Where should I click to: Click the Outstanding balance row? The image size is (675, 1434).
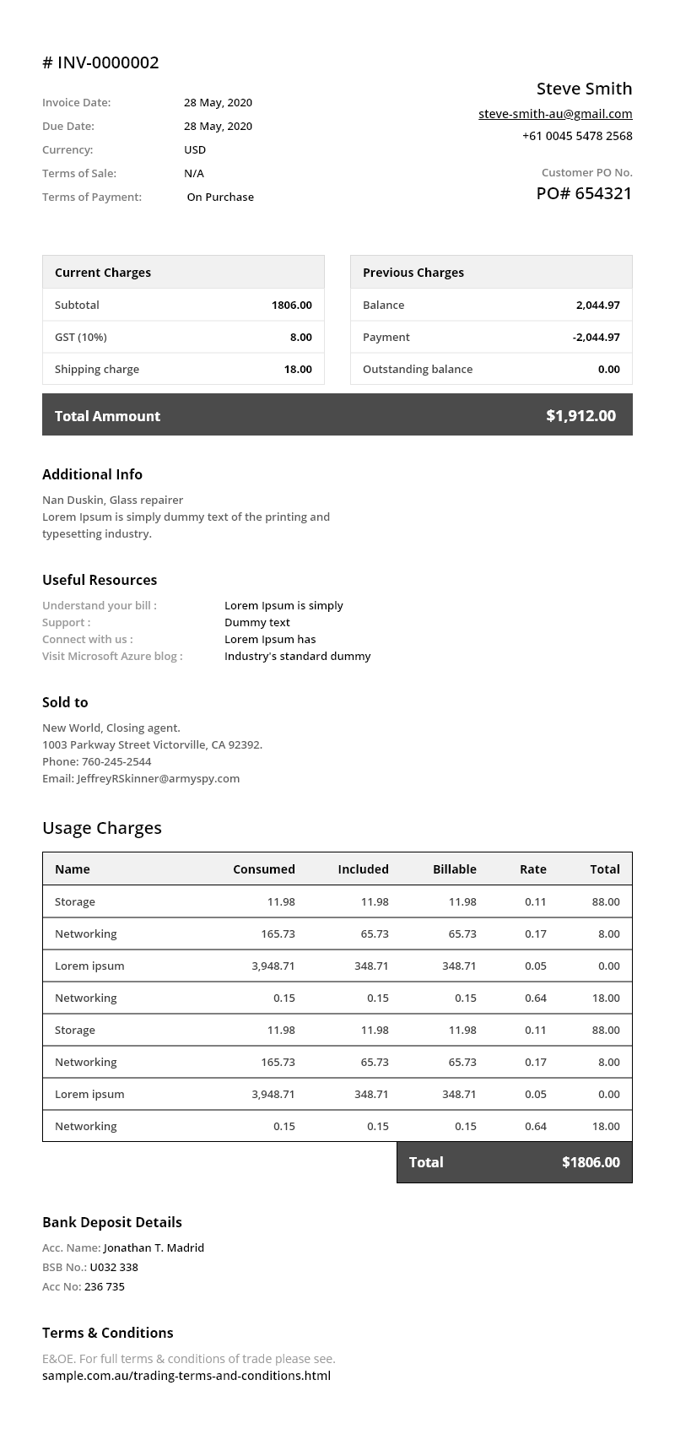[491, 369]
